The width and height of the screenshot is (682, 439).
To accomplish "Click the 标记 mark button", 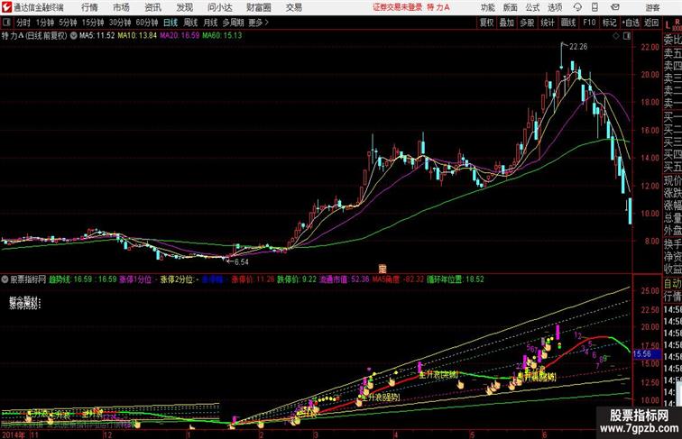I will point(609,23).
